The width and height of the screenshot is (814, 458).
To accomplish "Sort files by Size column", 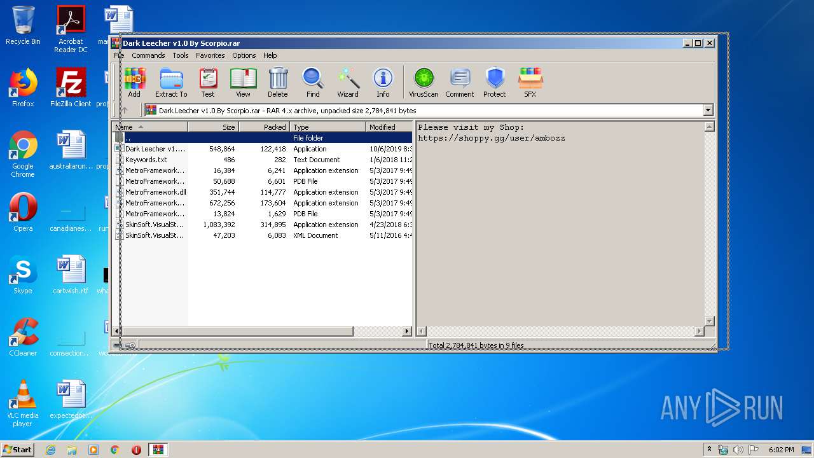I will click(213, 127).
